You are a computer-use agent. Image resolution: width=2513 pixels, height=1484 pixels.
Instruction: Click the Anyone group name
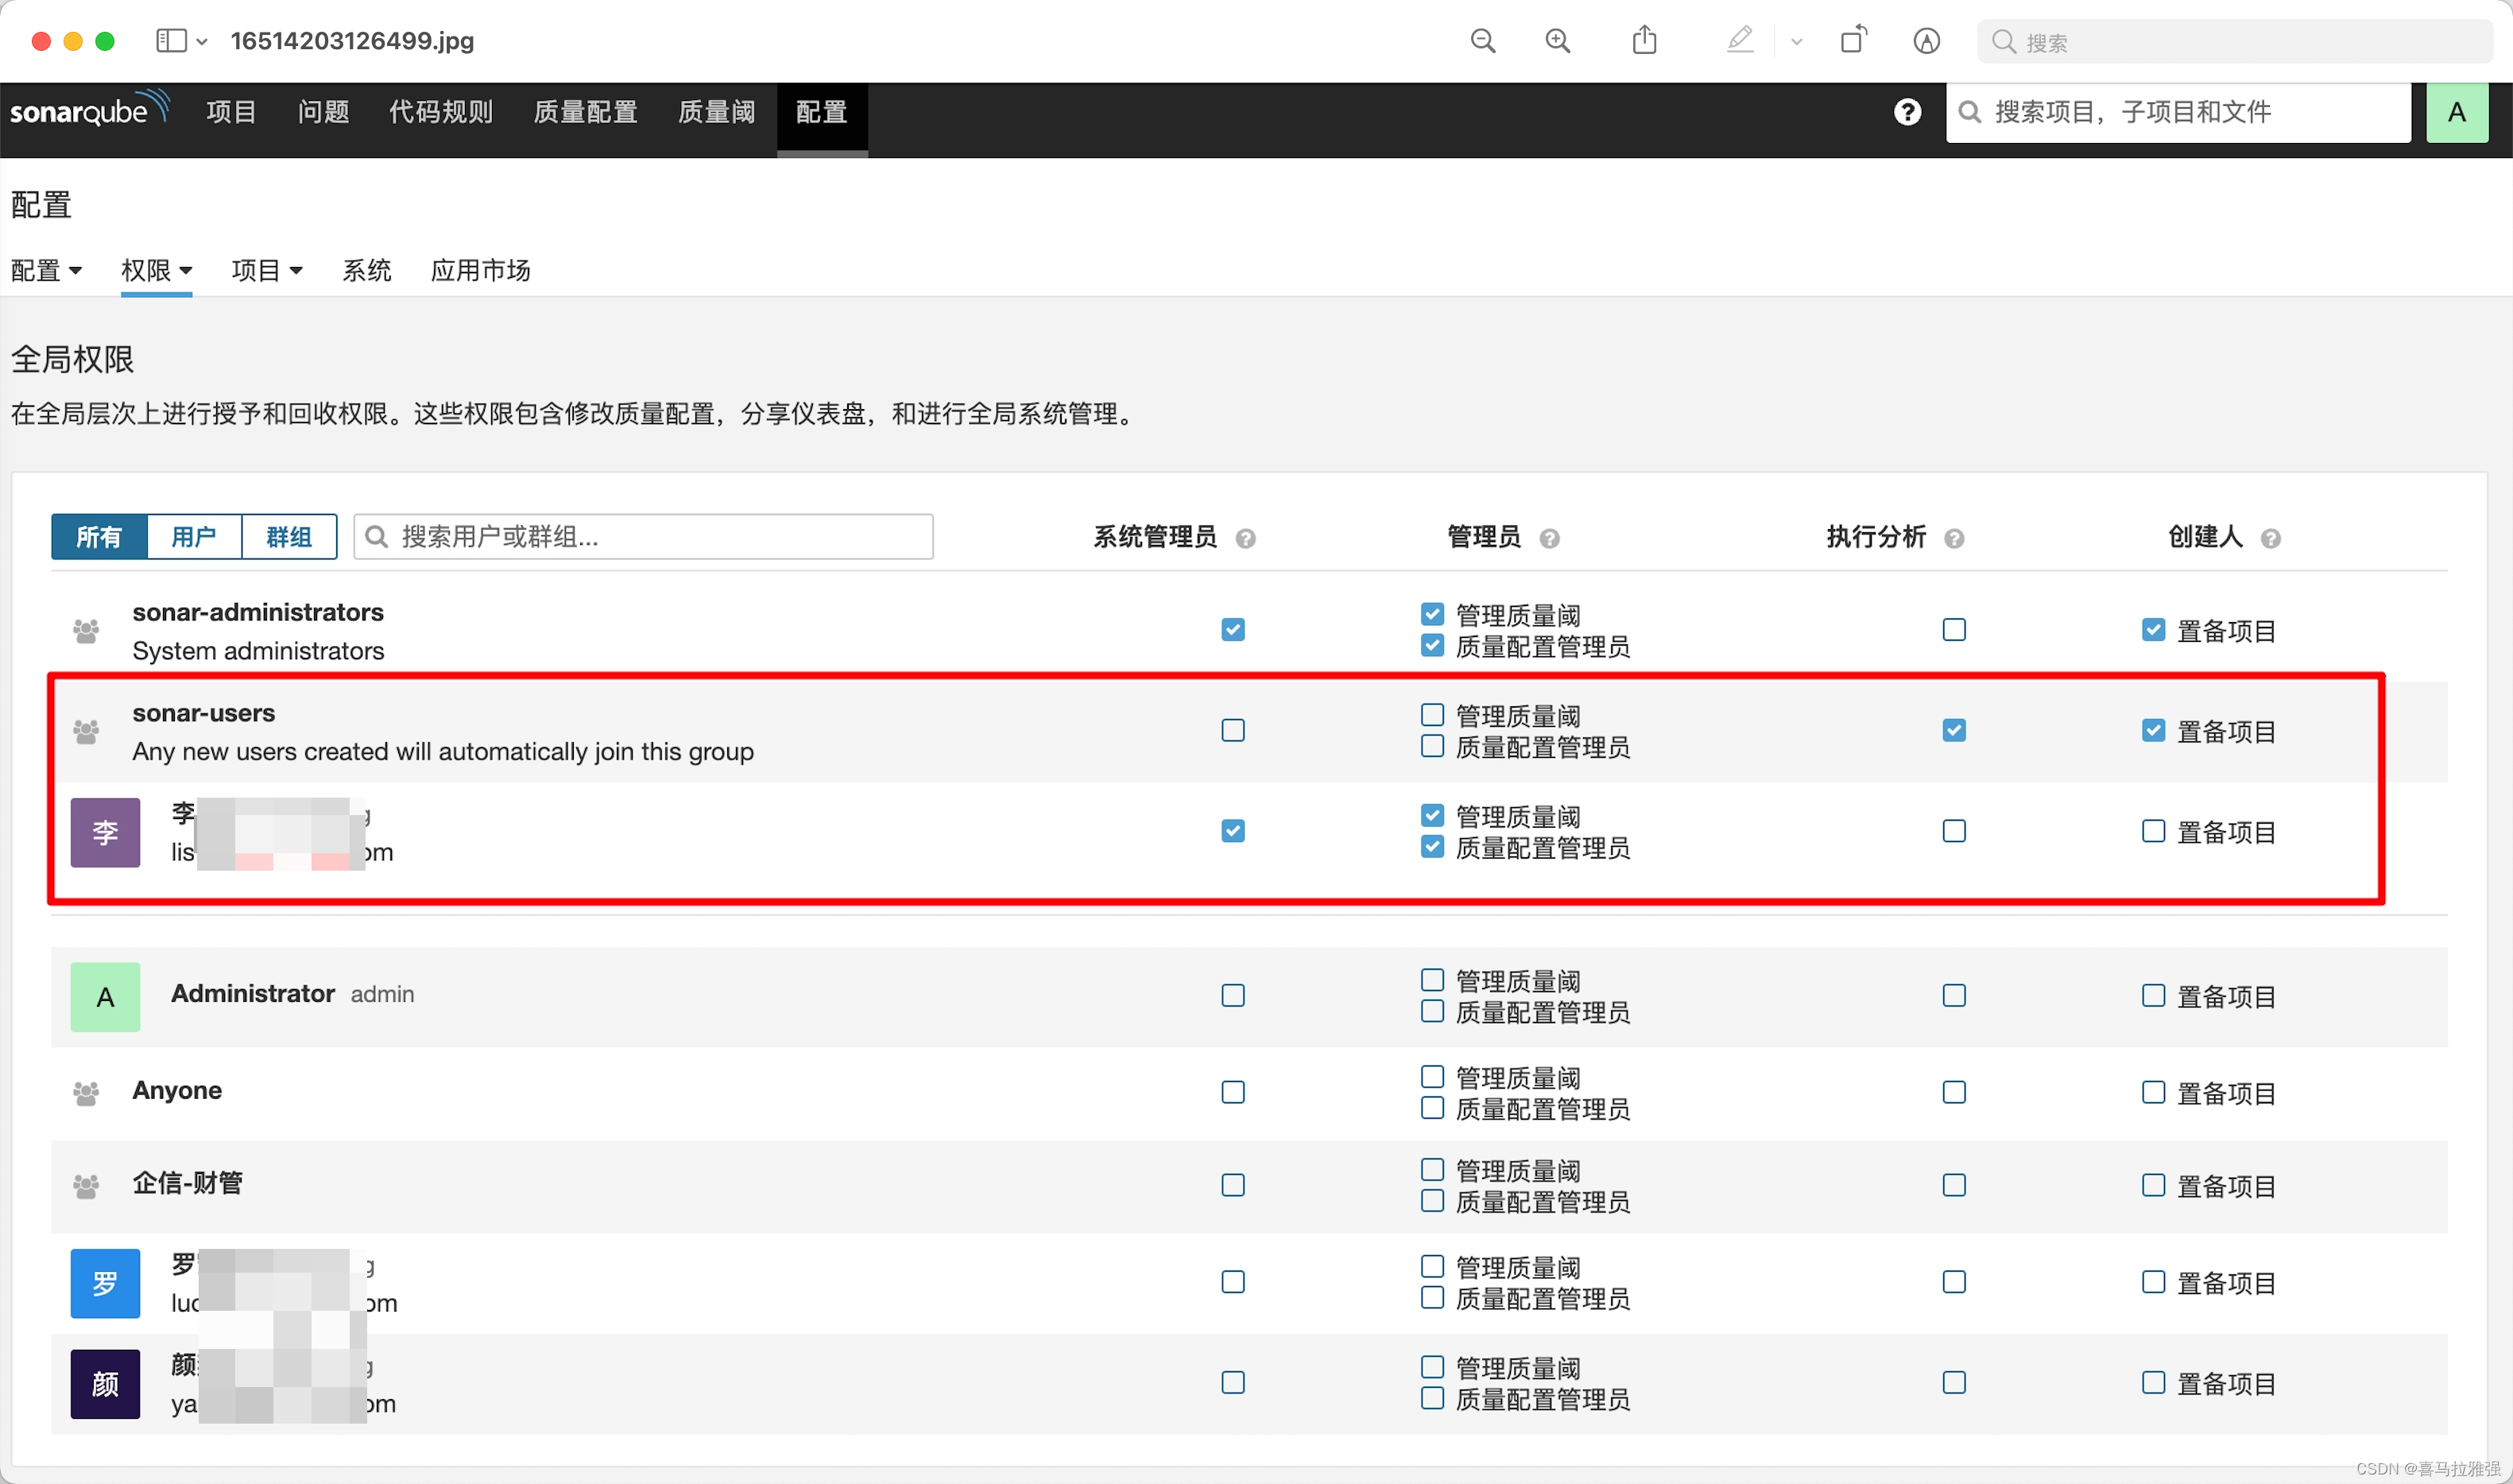[x=177, y=1090]
